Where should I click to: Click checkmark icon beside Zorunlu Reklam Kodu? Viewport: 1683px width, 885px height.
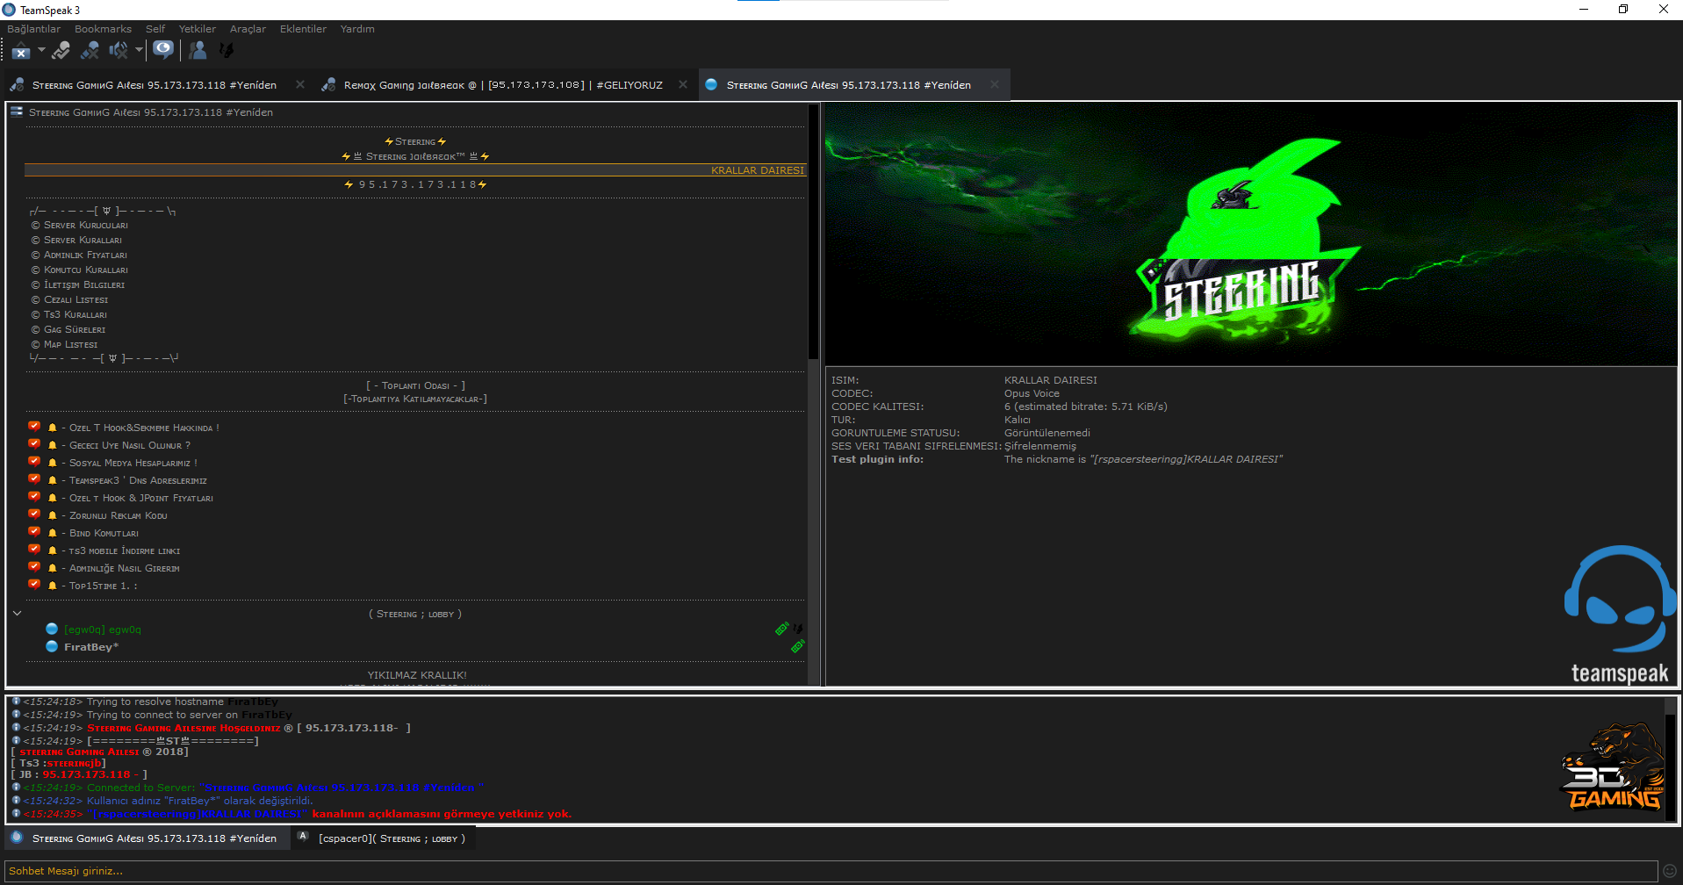(34, 514)
